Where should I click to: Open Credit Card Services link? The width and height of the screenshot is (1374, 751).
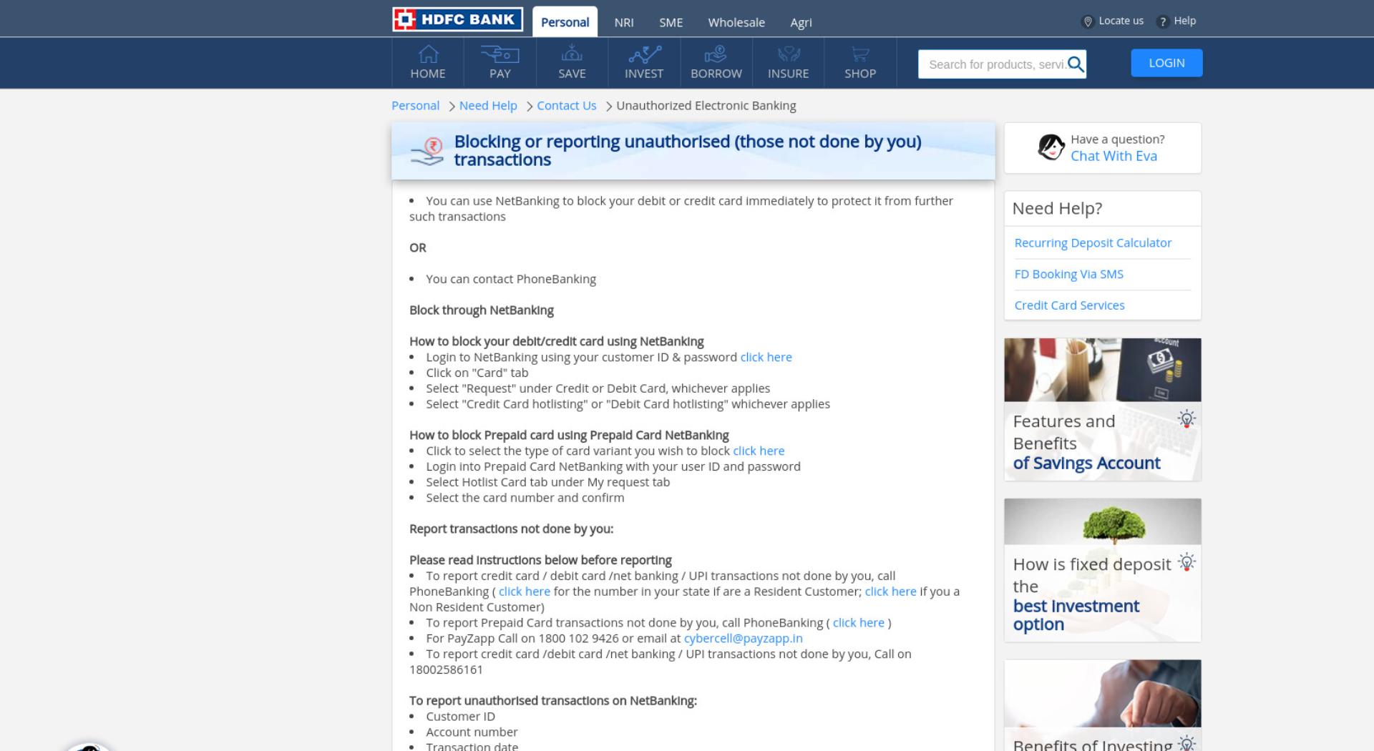[x=1069, y=305]
